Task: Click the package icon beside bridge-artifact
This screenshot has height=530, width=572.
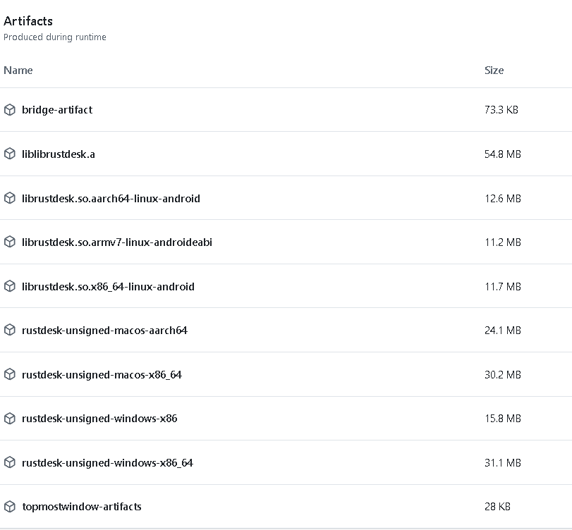Action: pos(10,110)
